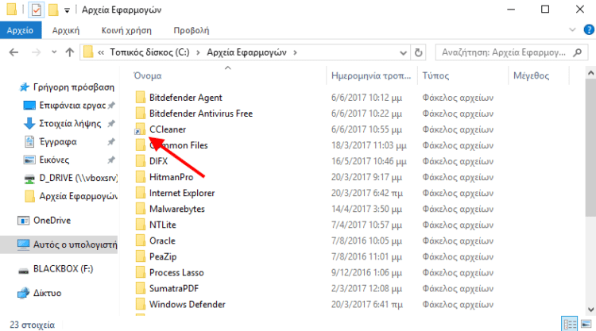Open Στοιχεία λήψης in navigation pane
The width and height of the screenshot is (596, 331).
pyautogui.click(x=70, y=123)
